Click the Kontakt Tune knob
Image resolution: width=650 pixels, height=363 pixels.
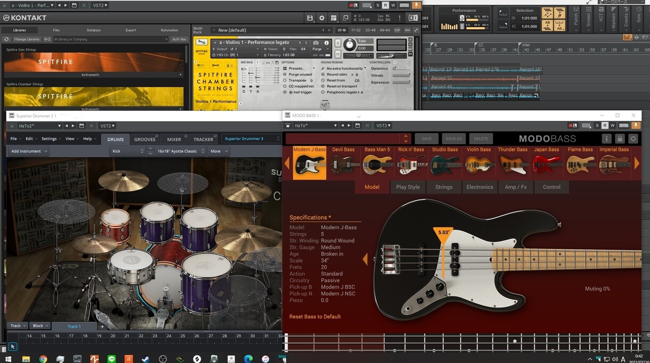tap(350, 45)
